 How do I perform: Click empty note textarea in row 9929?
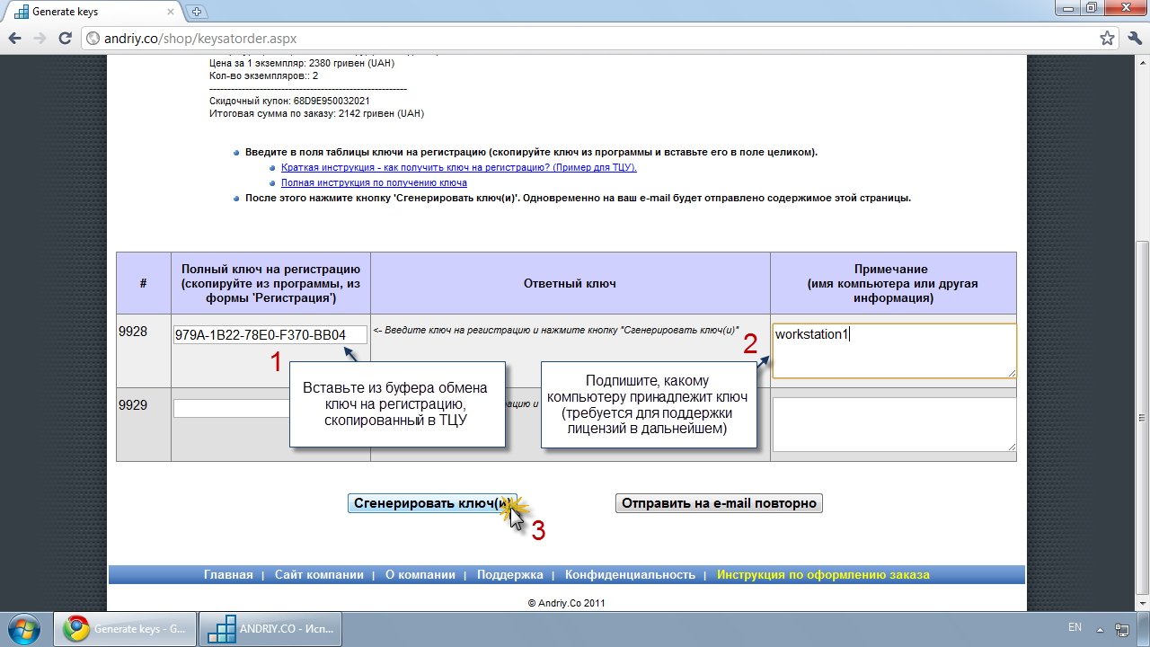point(894,424)
